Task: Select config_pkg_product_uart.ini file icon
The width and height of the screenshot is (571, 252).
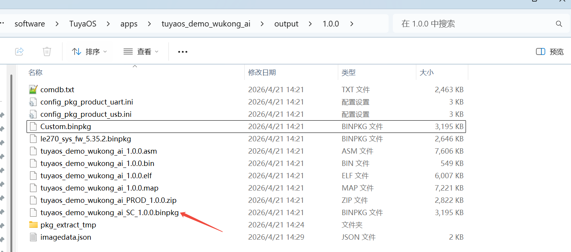Action: click(x=33, y=102)
